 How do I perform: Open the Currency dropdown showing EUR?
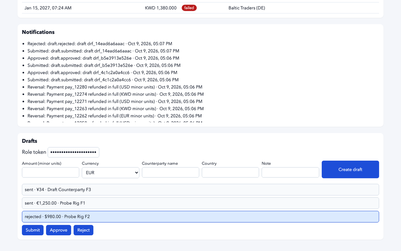click(111, 172)
